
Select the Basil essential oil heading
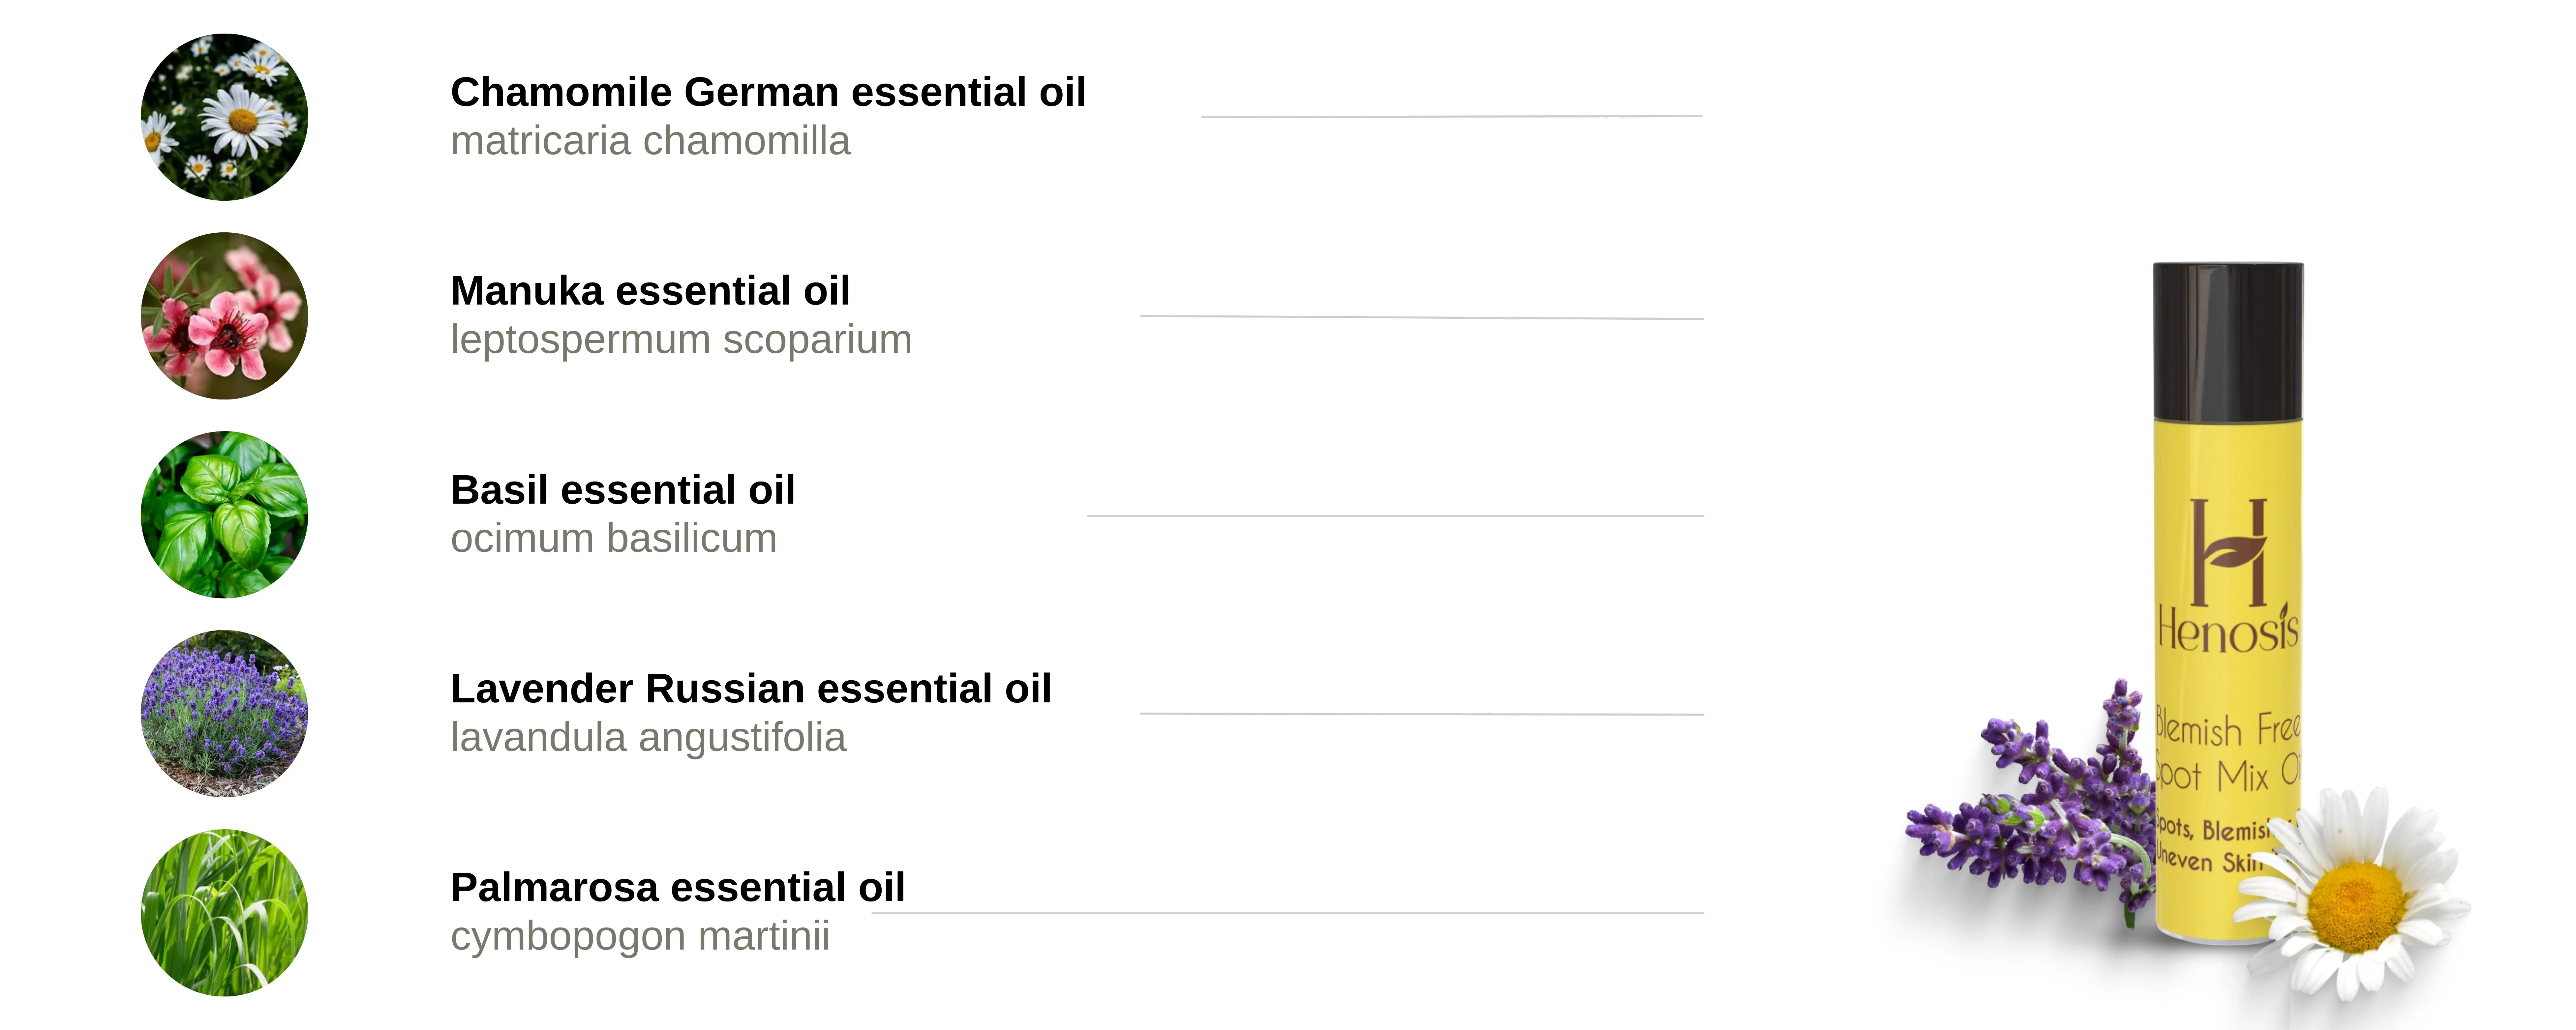[622, 490]
